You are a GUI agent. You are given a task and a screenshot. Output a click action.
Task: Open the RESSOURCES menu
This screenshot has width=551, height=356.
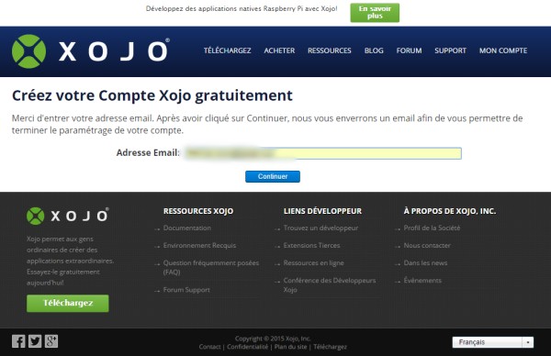(330, 50)
